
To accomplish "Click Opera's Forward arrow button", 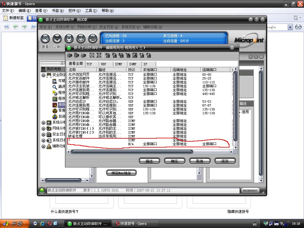I will pyautogui.click(x=24, y=26).
